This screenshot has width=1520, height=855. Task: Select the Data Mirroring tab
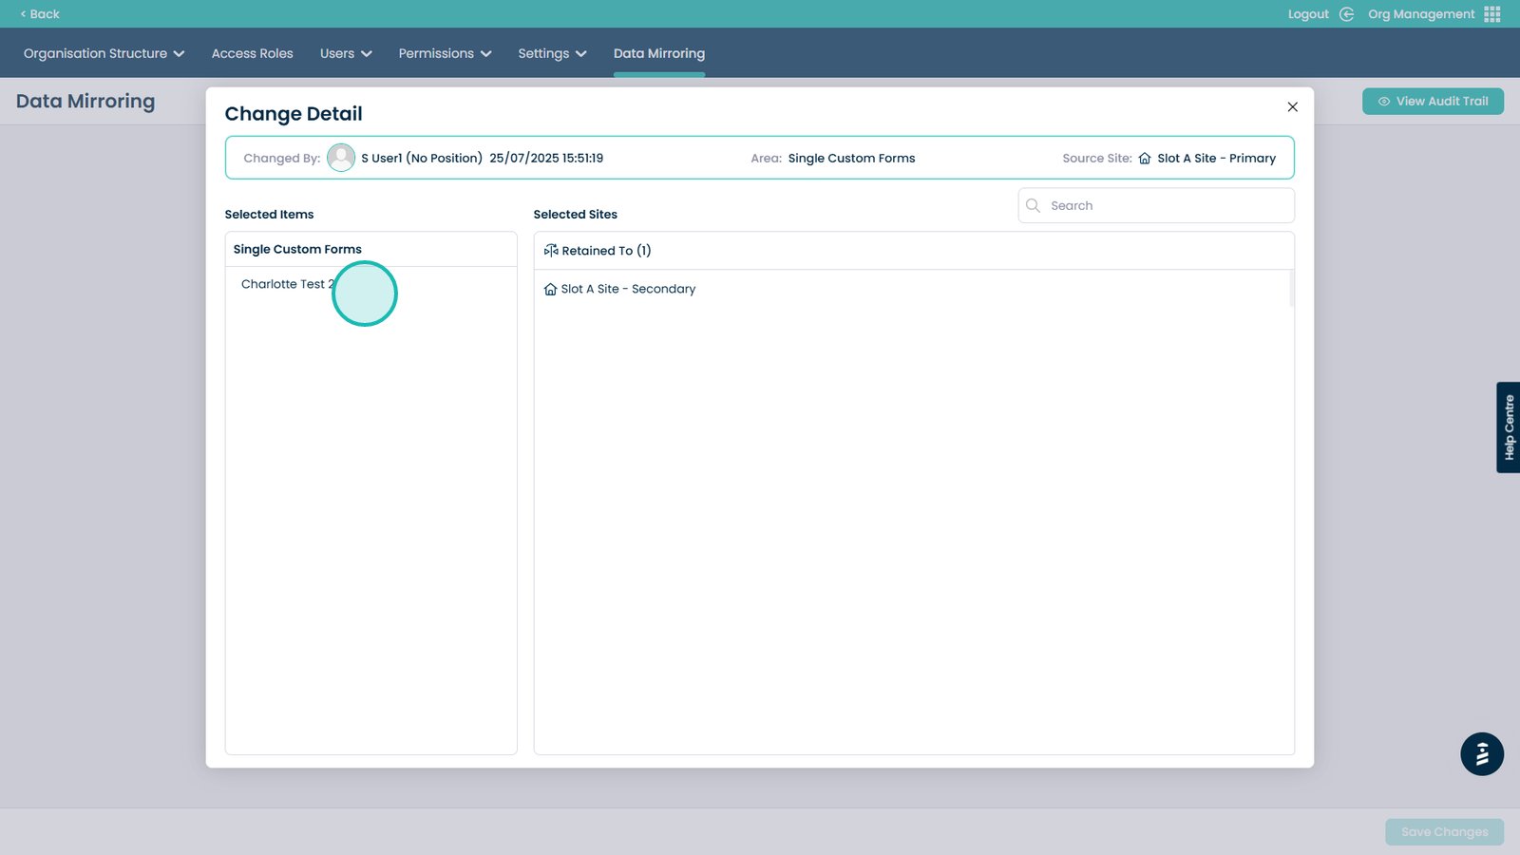[x=659, y=53]
